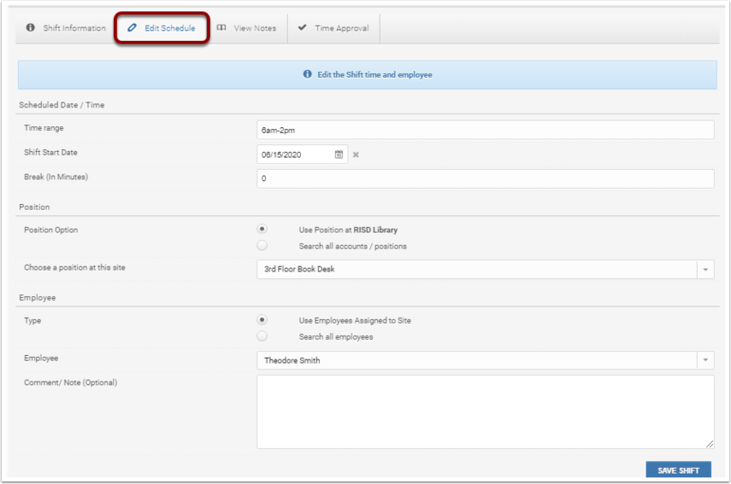
Task: Click the book icon beside View Notes
Action: (x=221, y=28)
